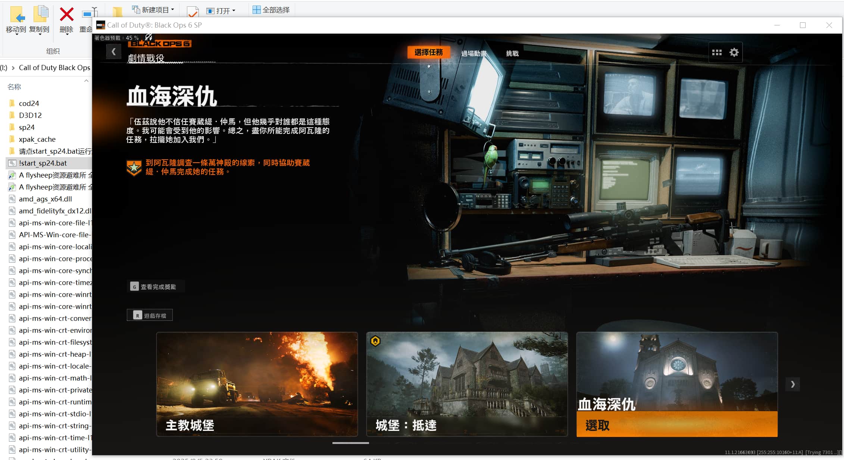The width and height of the screenshot is (844, 460).
Task: Switch to the 過場動畫 tab
Action: [x=473, y=53]
